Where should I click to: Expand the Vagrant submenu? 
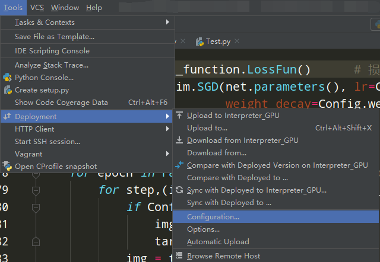[89, 154]
